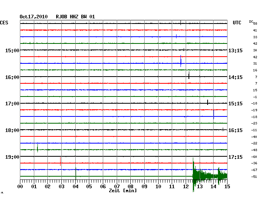Click minute 07 on the time axis
Image resolution: width=259 pixels, height=197 pixels.
click(117, 187)
